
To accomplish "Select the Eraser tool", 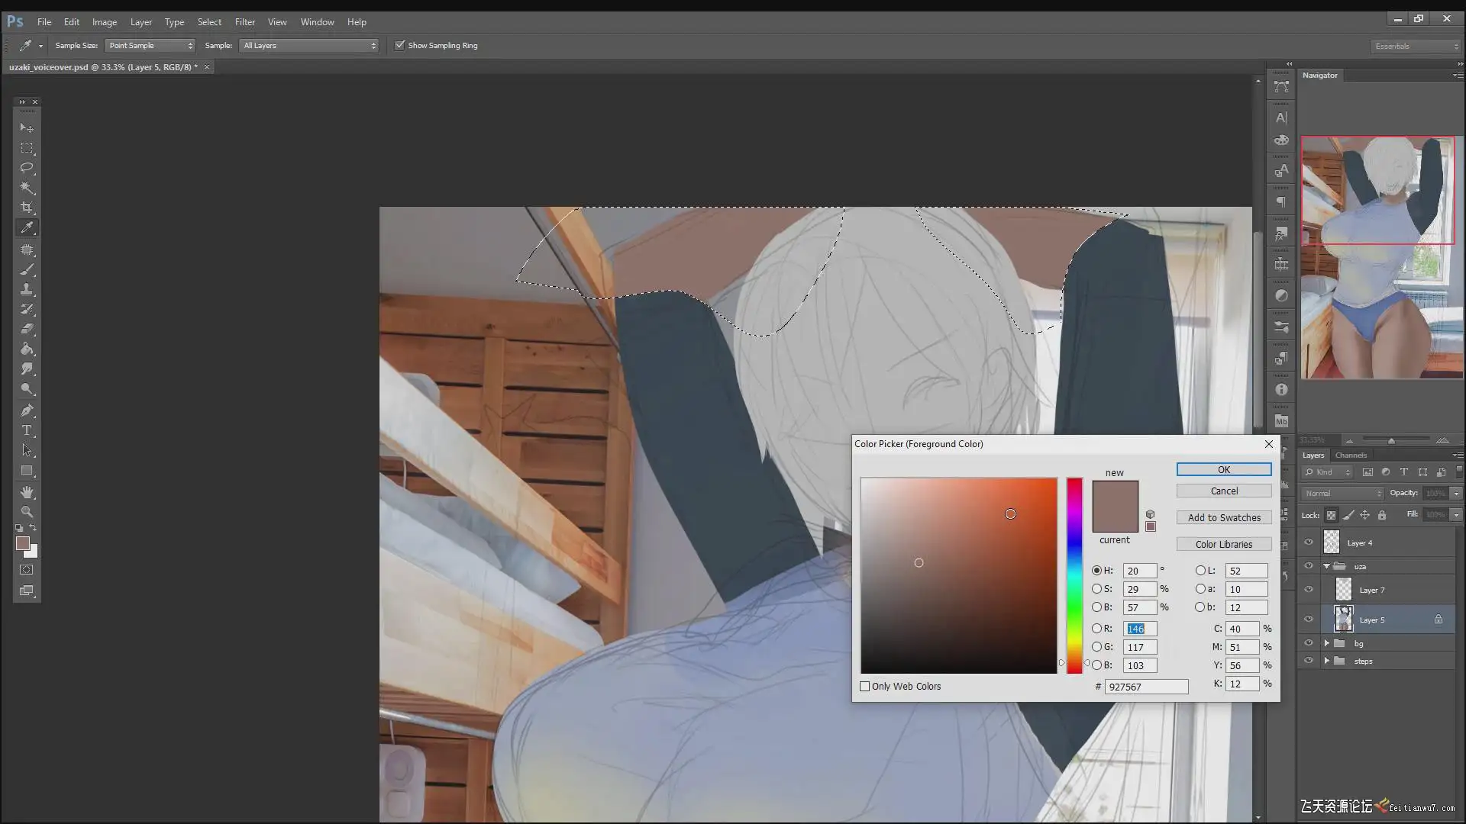I will click(x=27, y=329).
